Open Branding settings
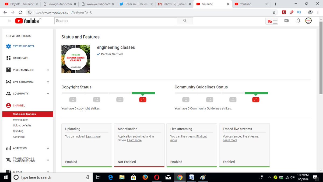This screenshot has width=323, height=182. 18,131
